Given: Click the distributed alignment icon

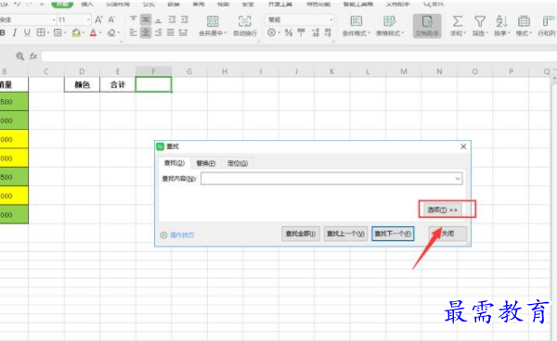Looking at the screenshot, I should point(183,33).
